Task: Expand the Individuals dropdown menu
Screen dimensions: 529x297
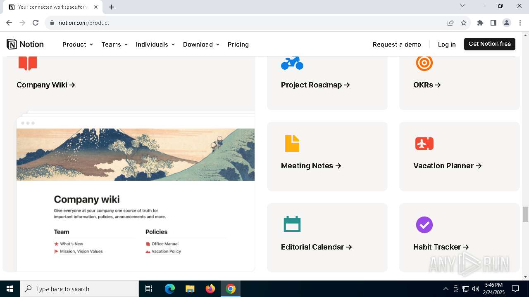Action: 155,44
